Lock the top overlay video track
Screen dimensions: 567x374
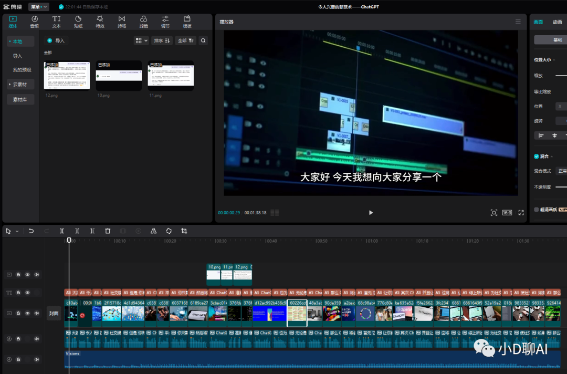point(18,275)
